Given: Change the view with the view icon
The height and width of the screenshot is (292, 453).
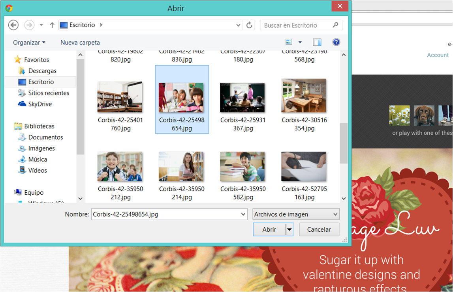Looking at the screenshot, I should [289, 42].
